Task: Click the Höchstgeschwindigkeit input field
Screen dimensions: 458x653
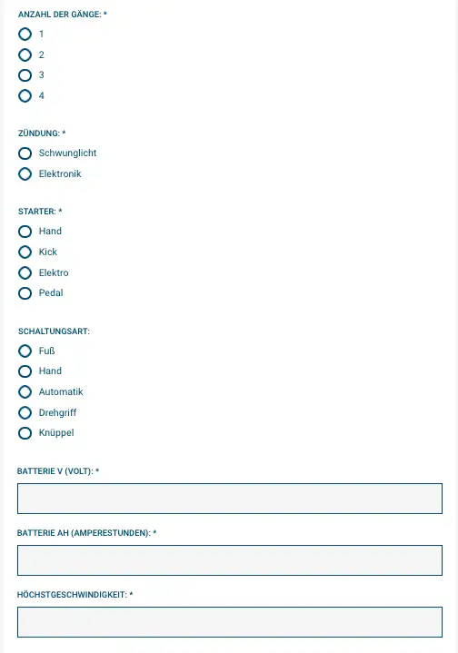Action: tap(230, 622)
